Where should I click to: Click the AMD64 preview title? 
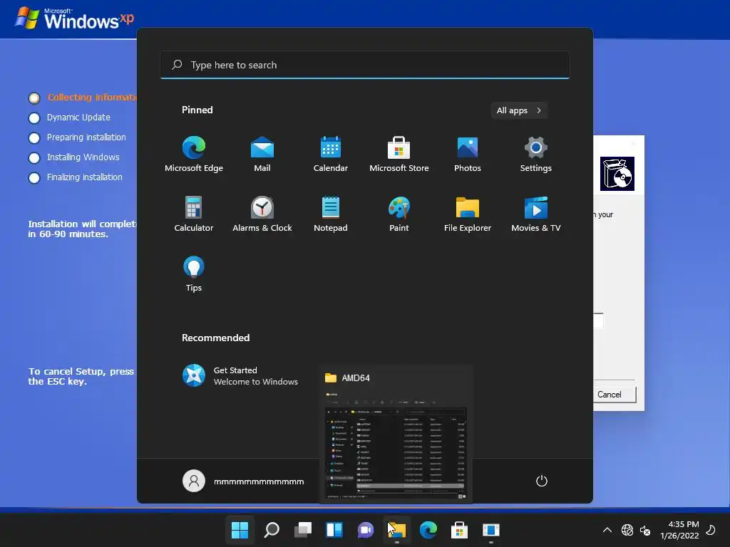(356, 377)
